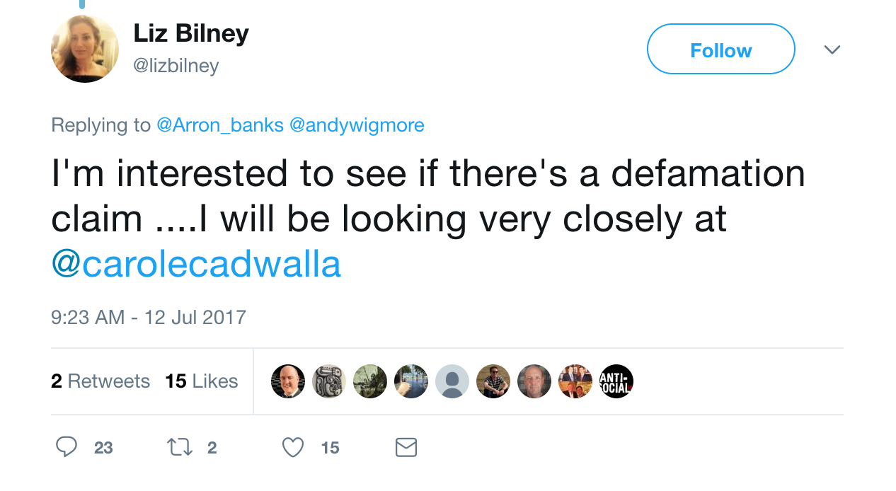
Task: View the 2 Retweets list
Action: click(100, 381)
